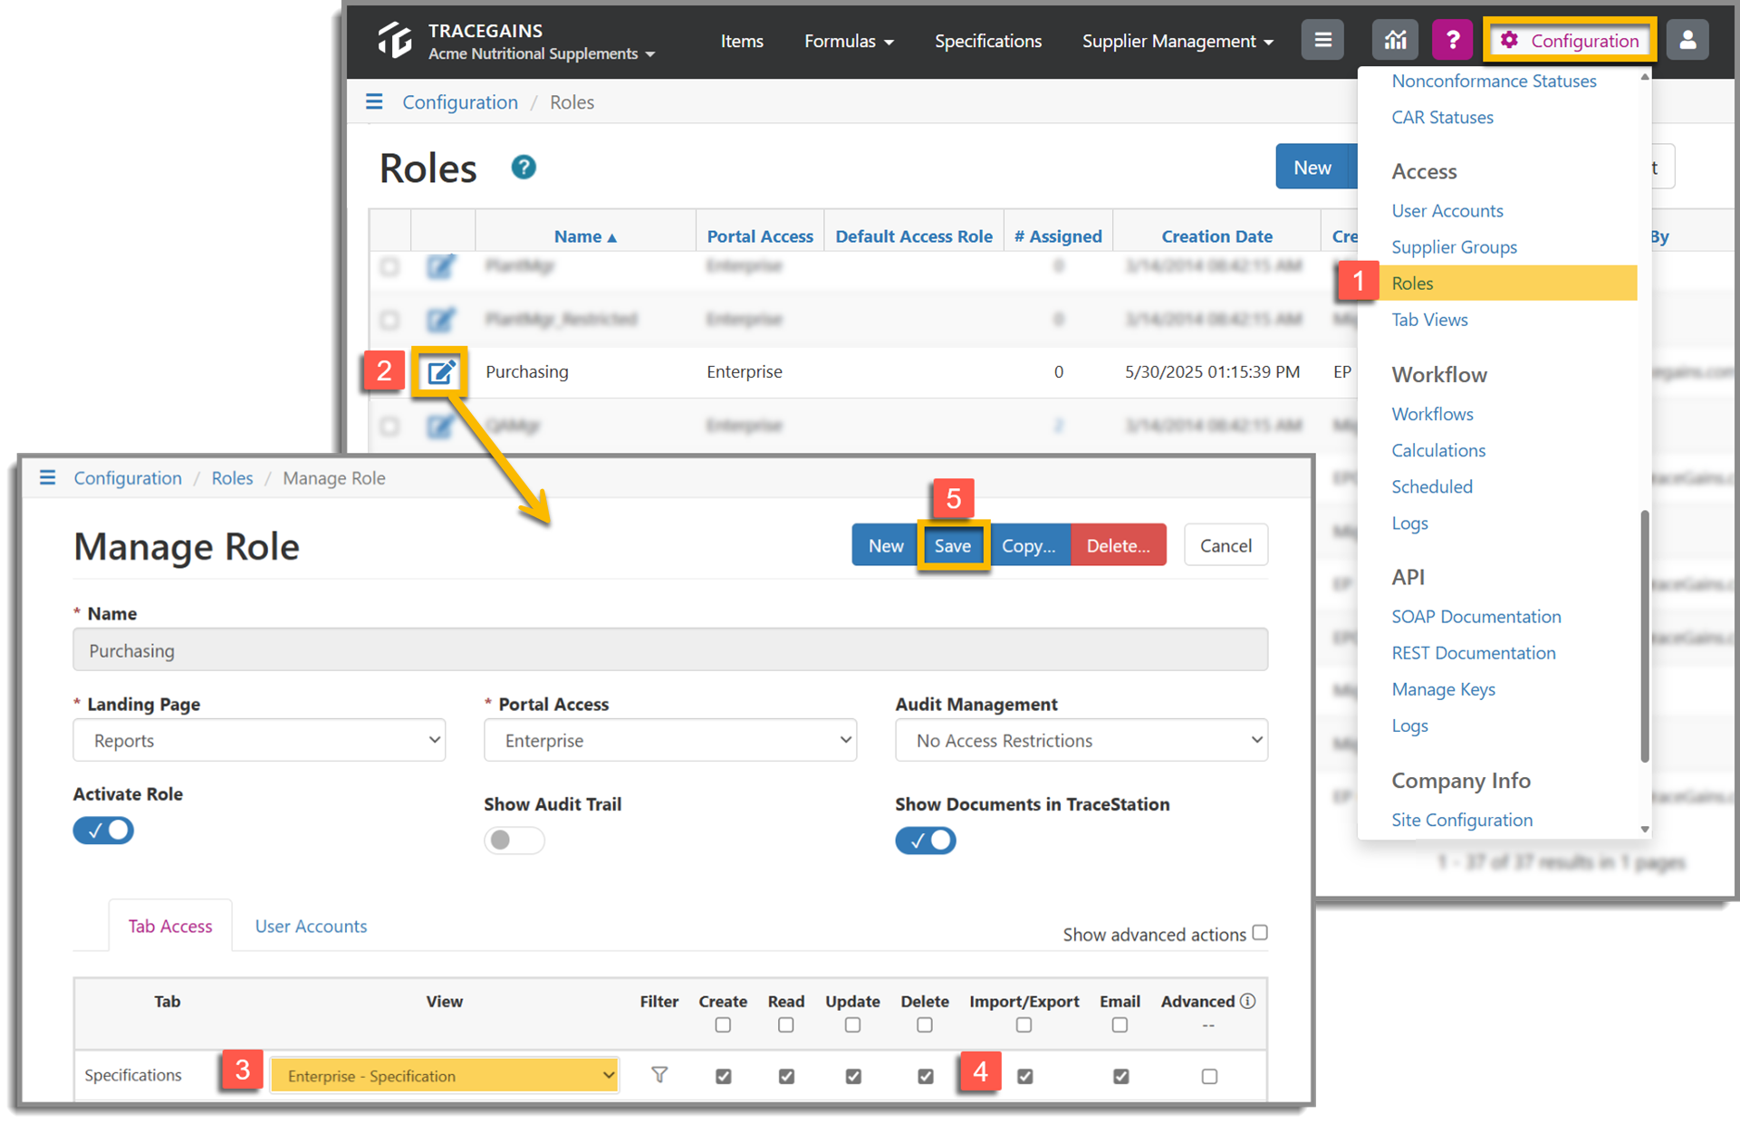Click Roles breadcrumb in Manage Role
1740x1124 pixels.
pos(232,477)
